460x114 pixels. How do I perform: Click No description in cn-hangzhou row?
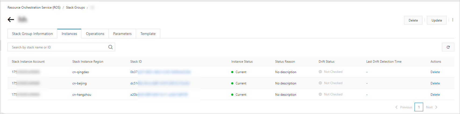click(x=286, y=95)
